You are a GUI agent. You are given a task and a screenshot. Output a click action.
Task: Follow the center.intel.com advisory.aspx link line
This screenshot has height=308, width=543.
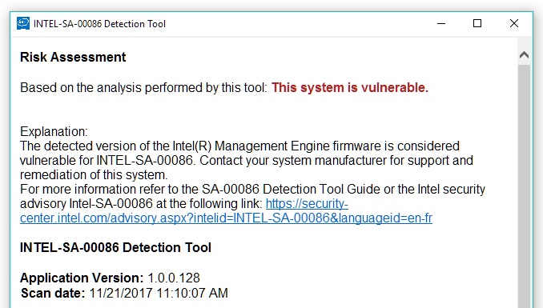(x=226, y=218)
